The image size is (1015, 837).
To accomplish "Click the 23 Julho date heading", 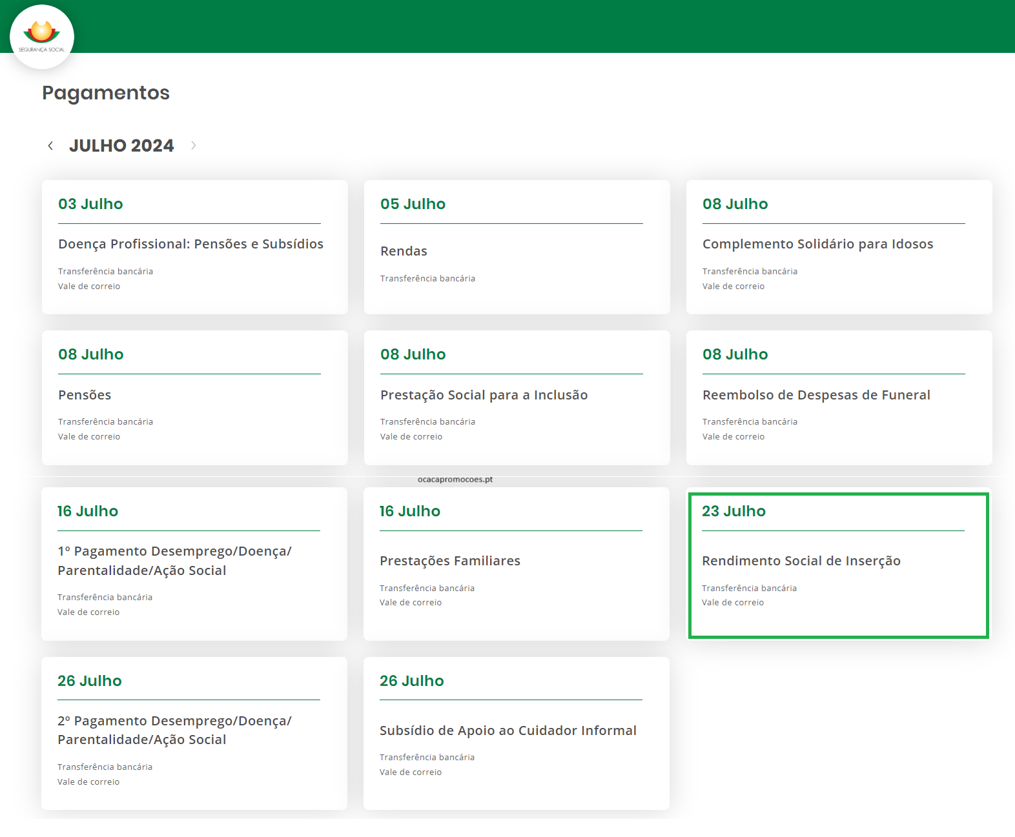I will [733, 511].
